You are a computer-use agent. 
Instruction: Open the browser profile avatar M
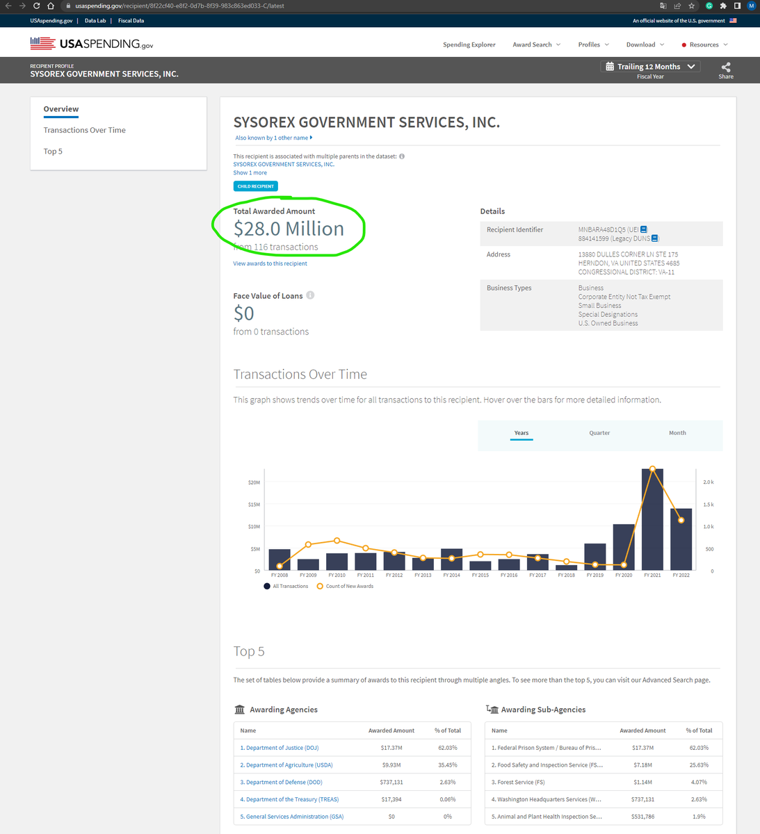point(751,6)
